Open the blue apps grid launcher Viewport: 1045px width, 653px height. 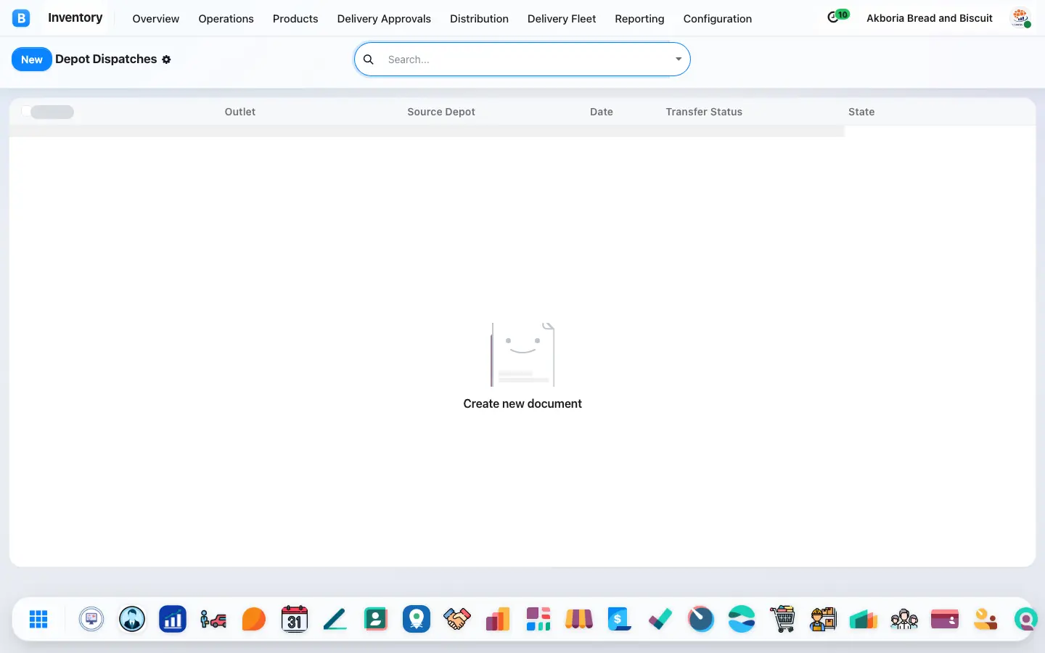tap(38, 620)
